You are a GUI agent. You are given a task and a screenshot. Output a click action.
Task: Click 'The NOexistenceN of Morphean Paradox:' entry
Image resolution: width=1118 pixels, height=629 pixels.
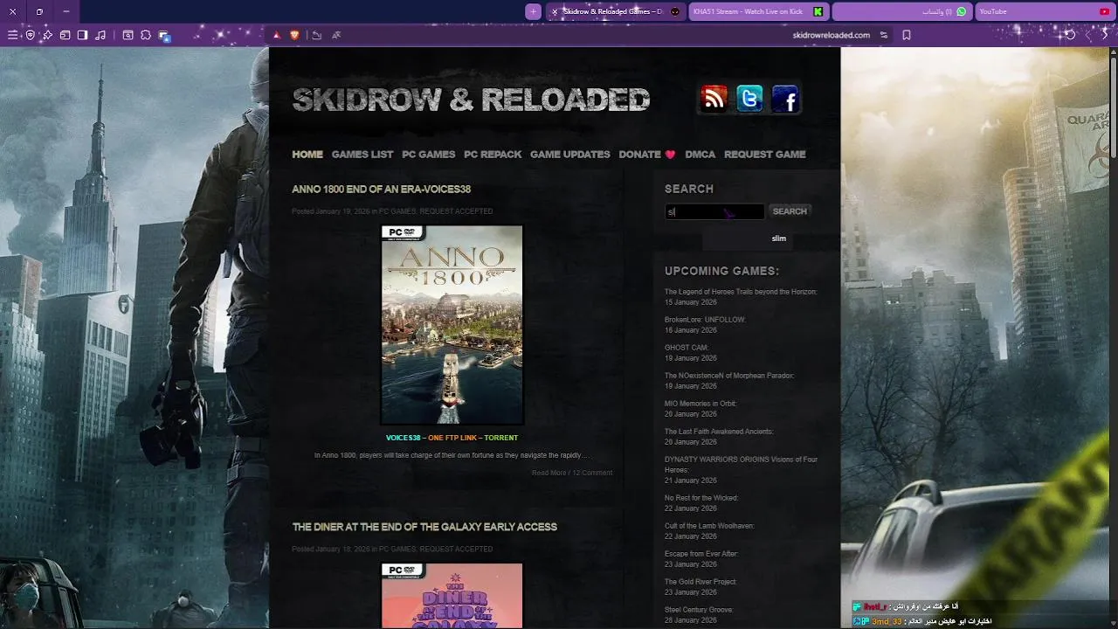coord(729,376)
